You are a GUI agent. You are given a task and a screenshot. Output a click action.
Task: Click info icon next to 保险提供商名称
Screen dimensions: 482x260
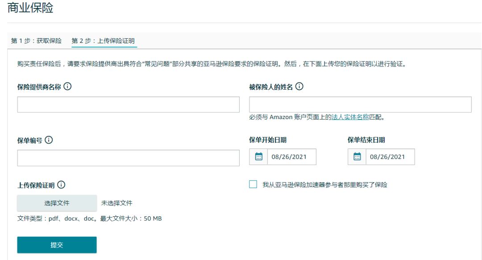click(67, 87)
